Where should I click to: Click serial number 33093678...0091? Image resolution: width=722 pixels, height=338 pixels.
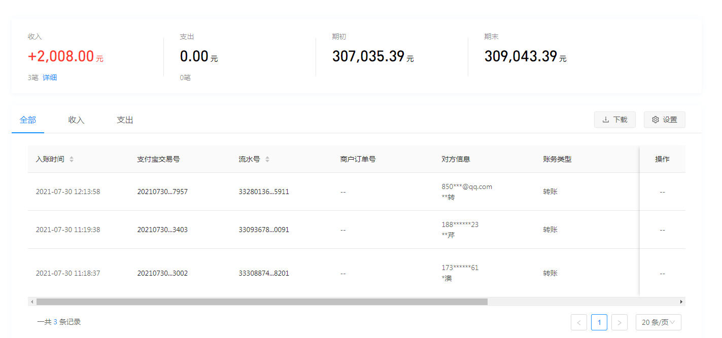pos(264,230)
